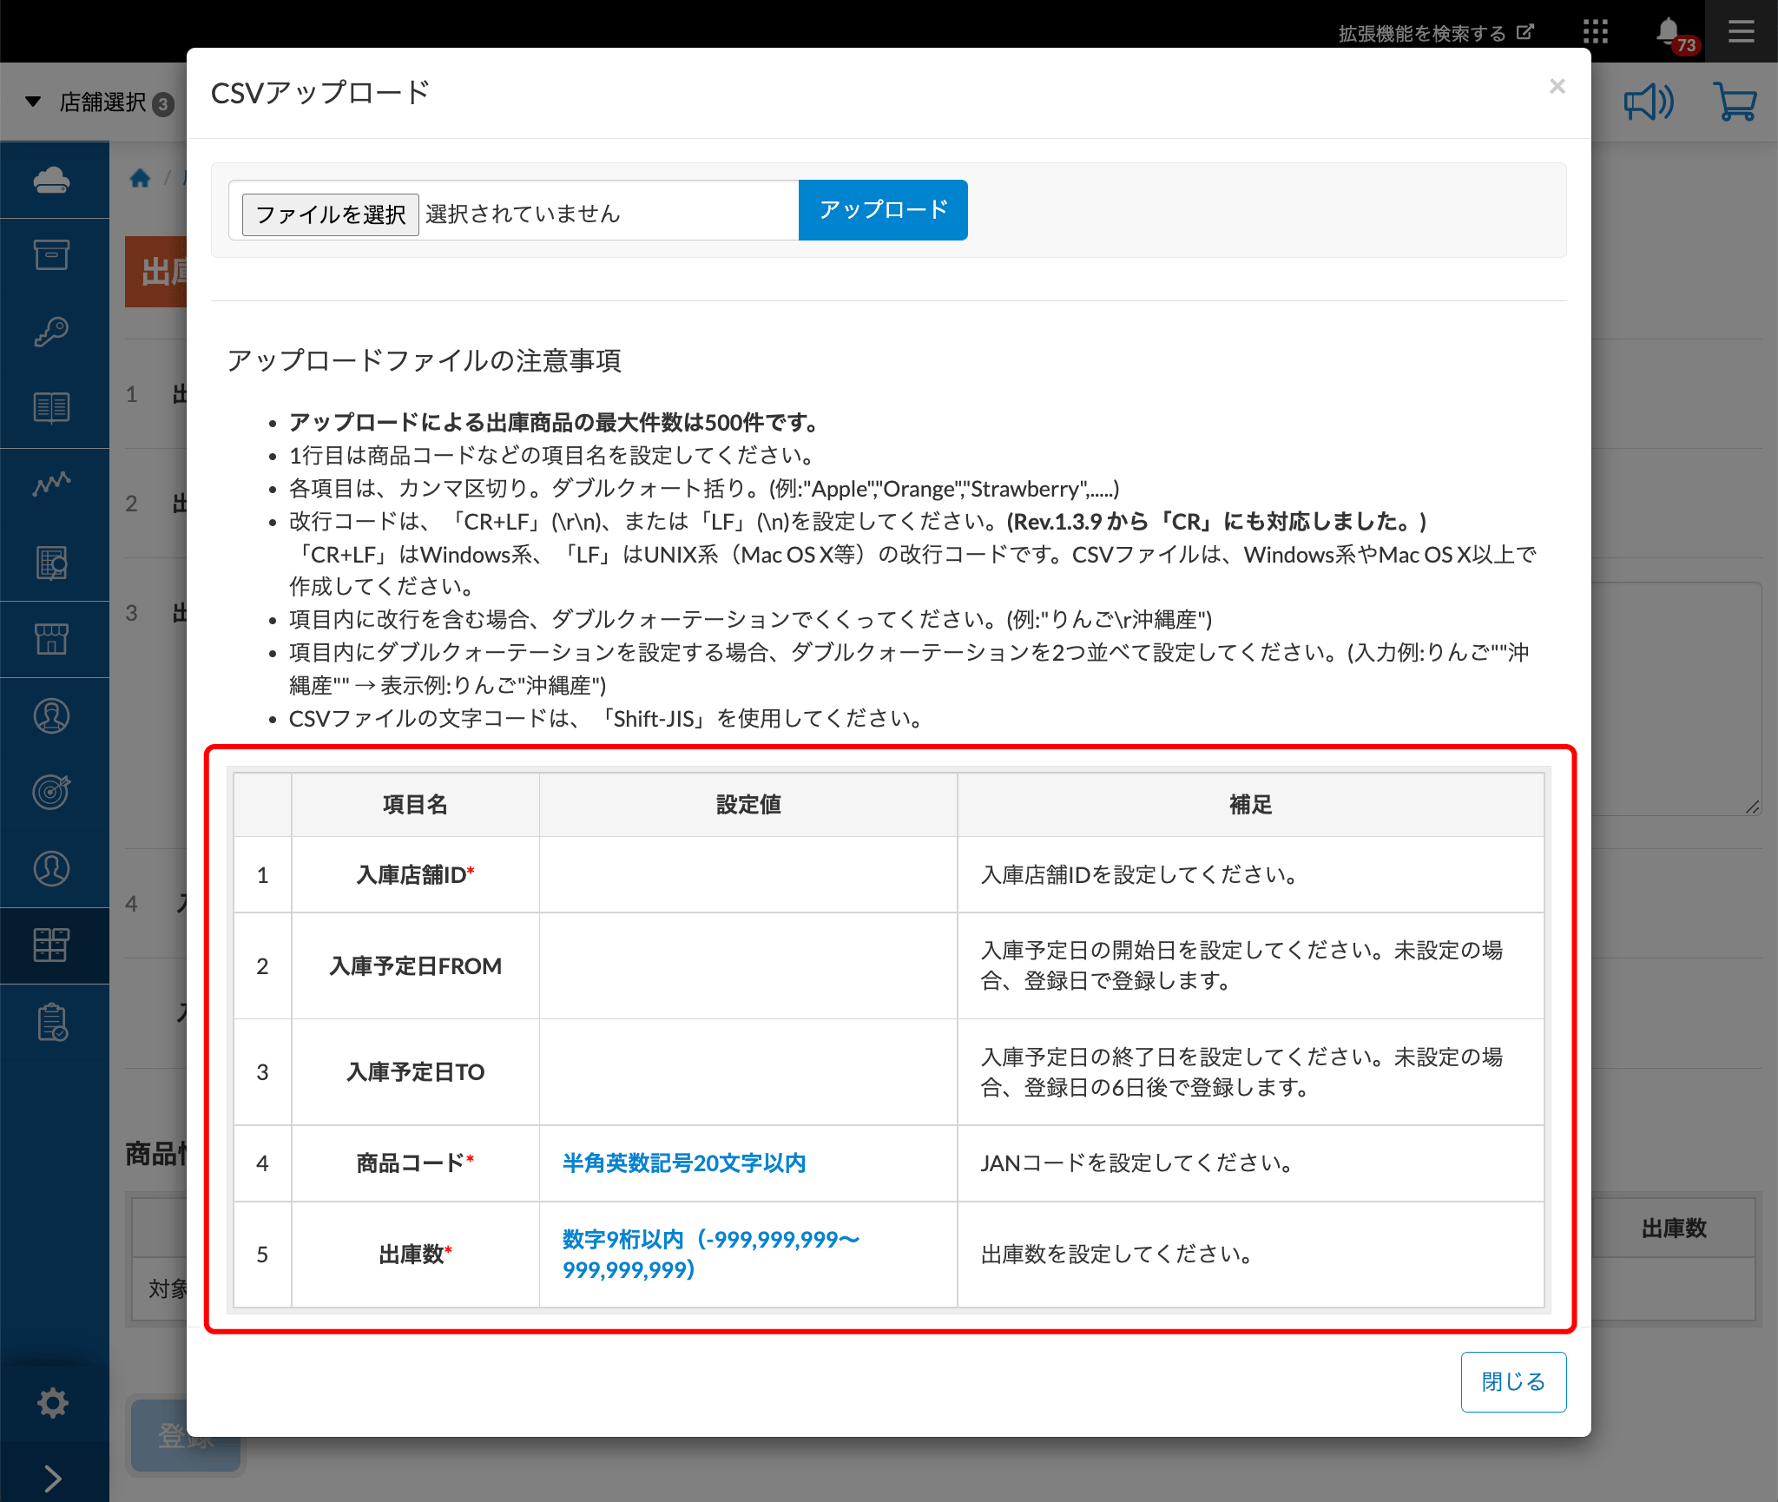This screenshot has width=1778, height=1502.
Task: Click the key icon in the sidebar
Action: pos(52,332)
